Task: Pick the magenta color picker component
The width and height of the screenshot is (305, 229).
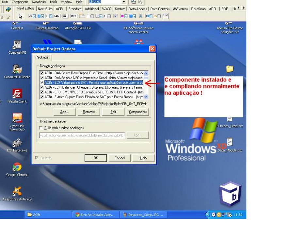Action: [124, 16]
